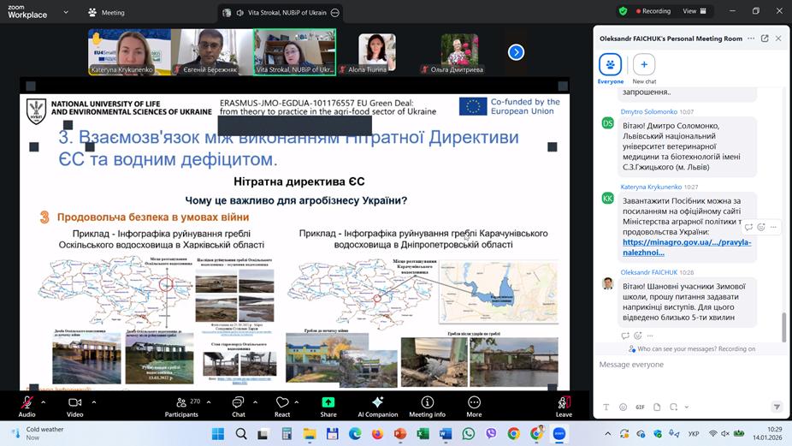792x446 pixels.
Task: Switch to the Meeting tab
Action: point(106,13)
